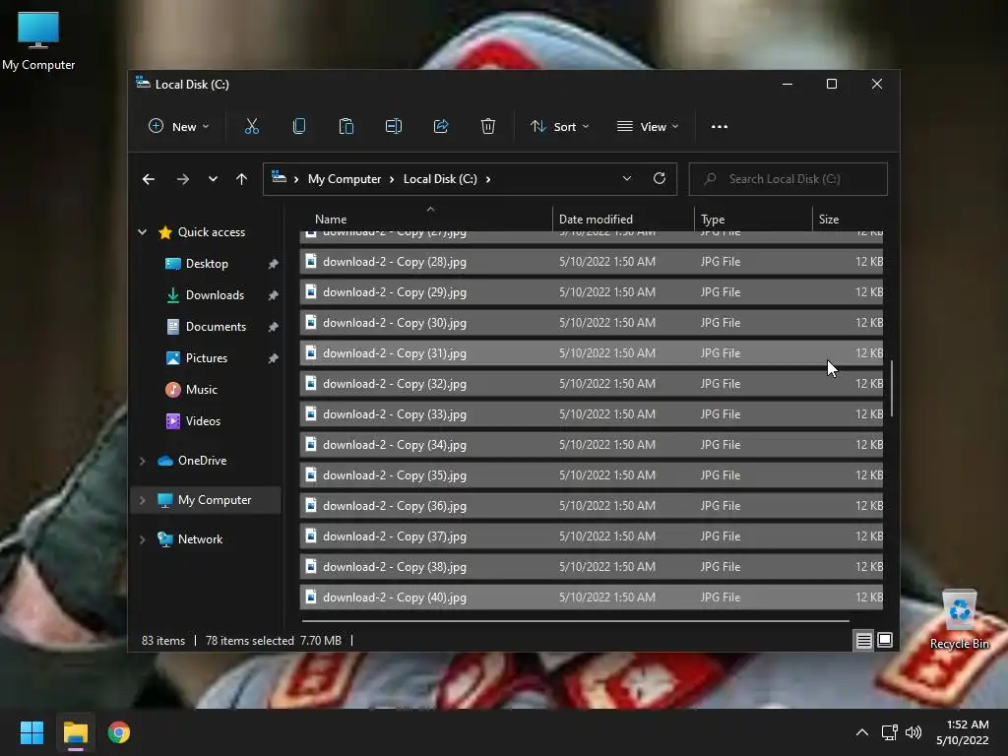Image resolution: width=1008 pixels, height=756 pixels.
Task: Open Documents in the sidebar
Action: pos(216,327)
